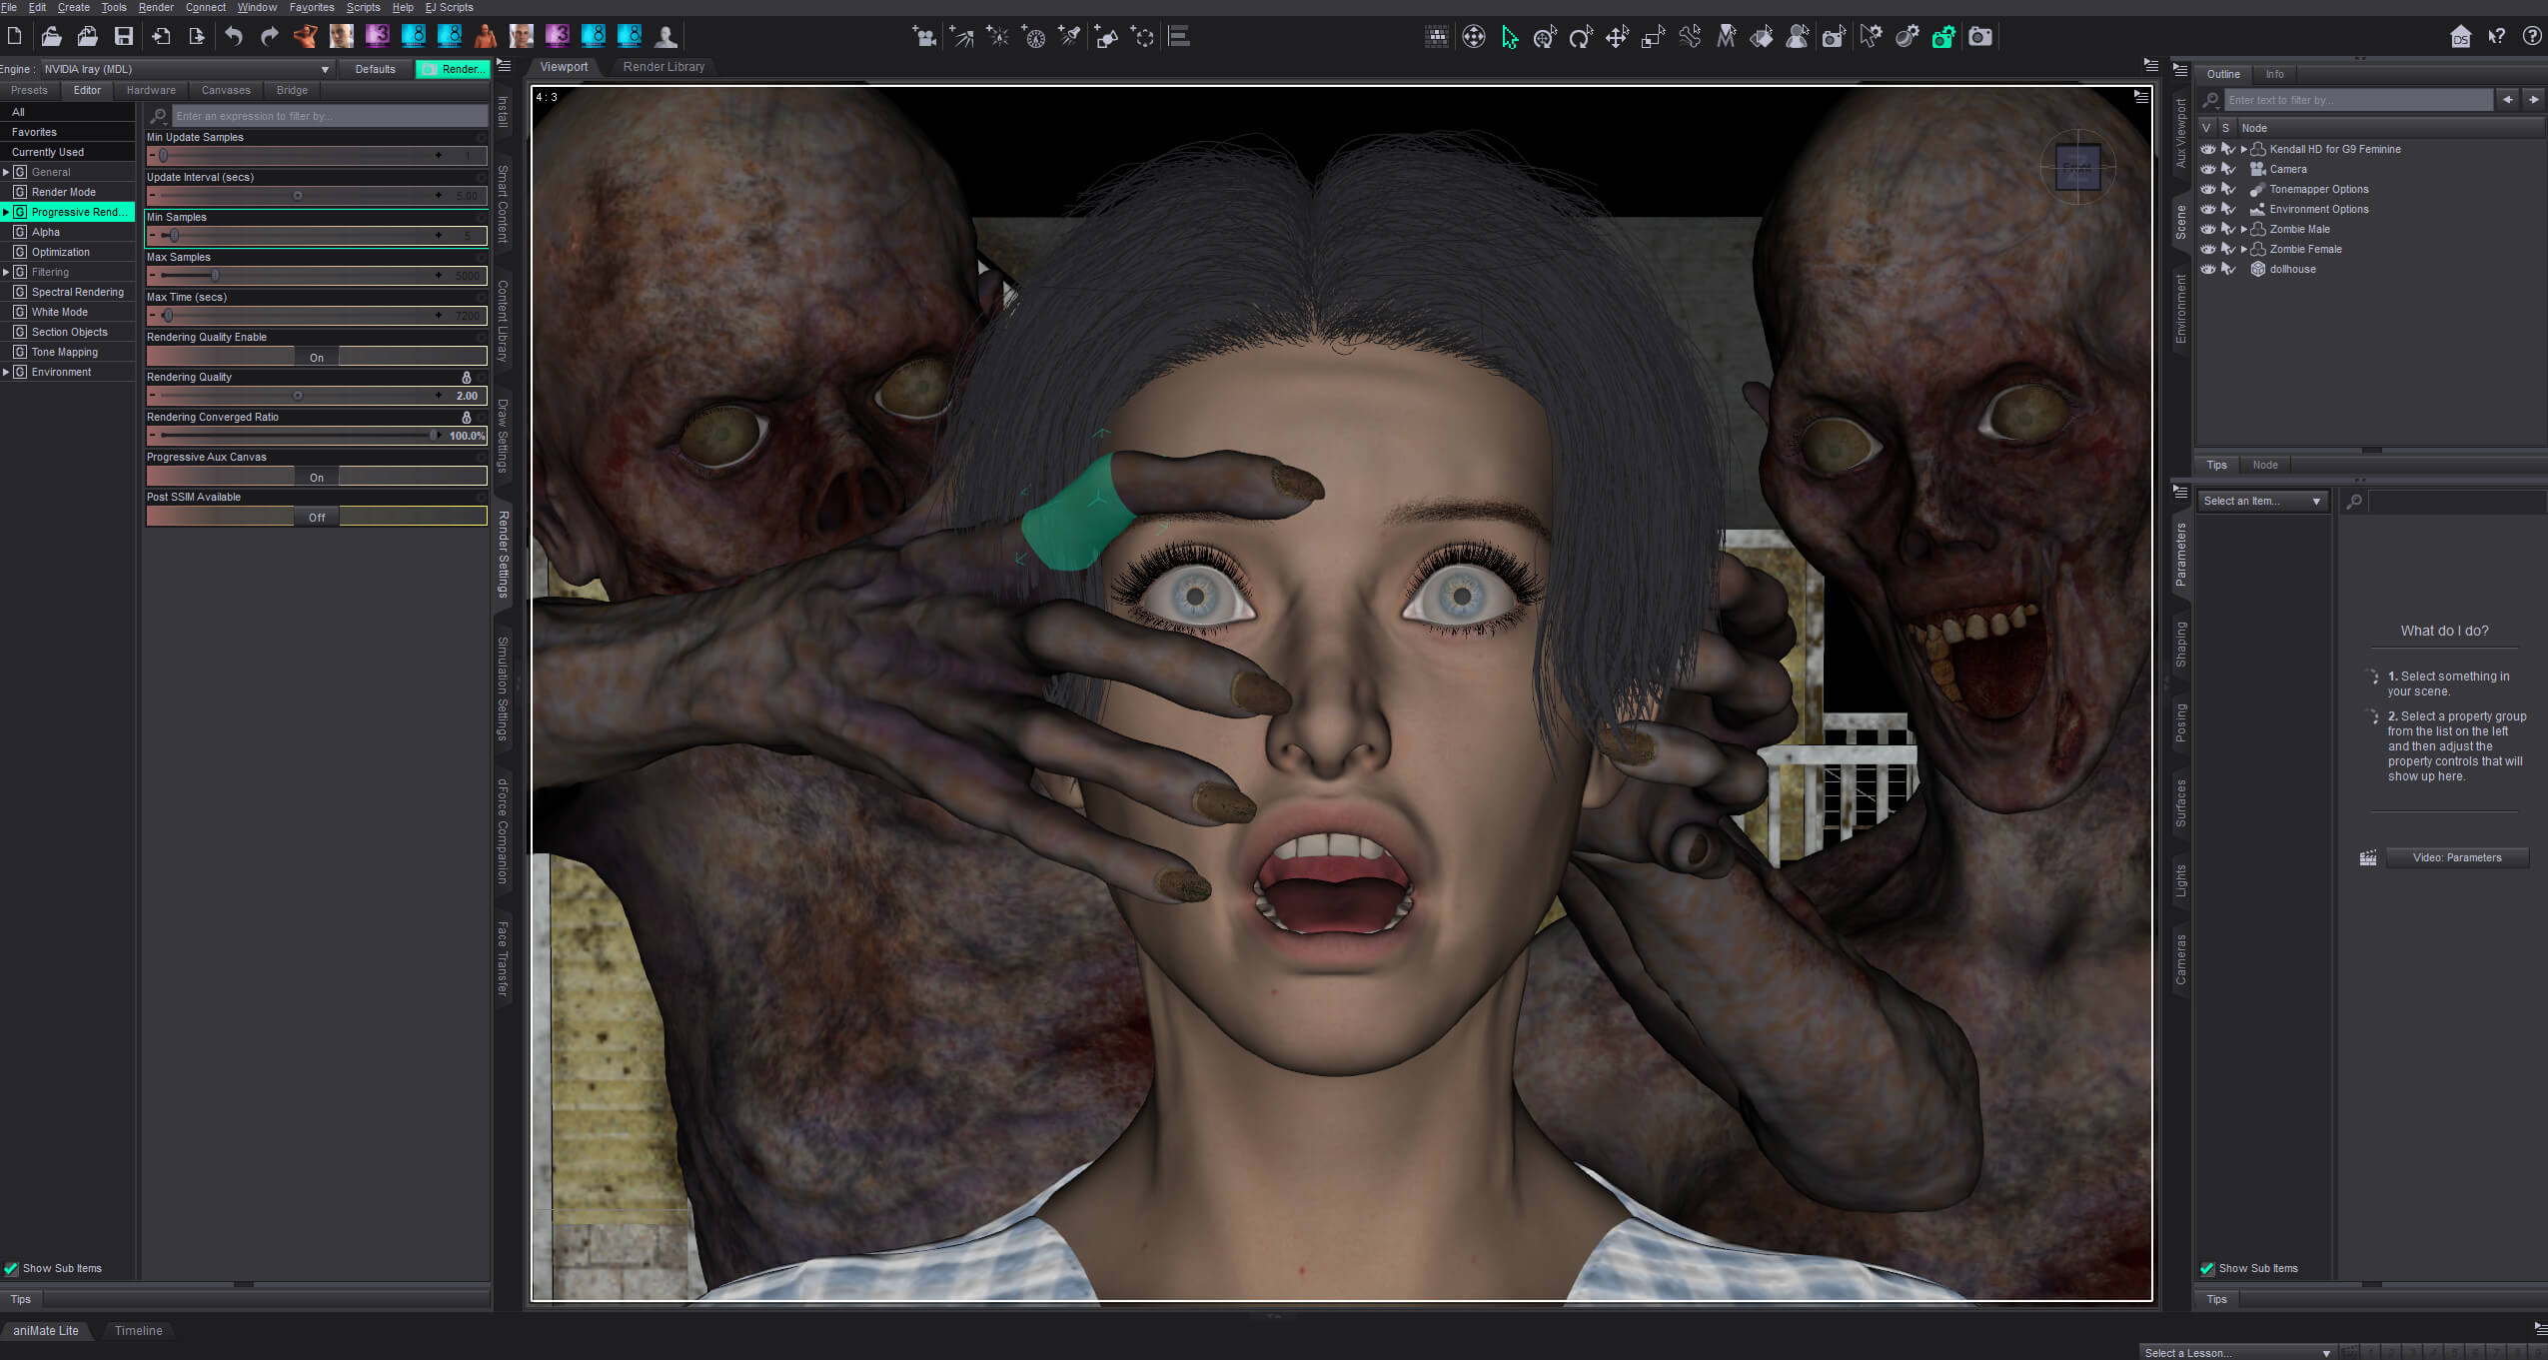Click the New scene file icon
This screenshot has width=2548, height=1360.
[14, 37]
